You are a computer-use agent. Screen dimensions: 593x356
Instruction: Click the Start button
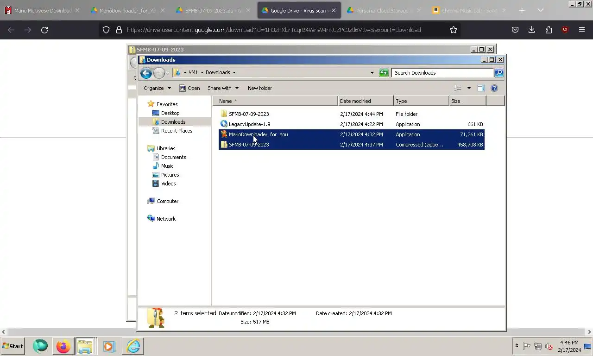coord(13,346)
